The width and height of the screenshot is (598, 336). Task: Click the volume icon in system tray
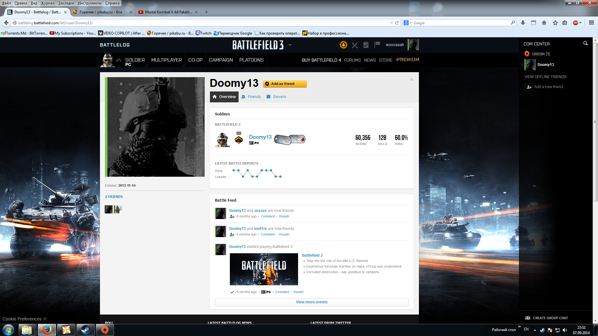coord(565,330)
